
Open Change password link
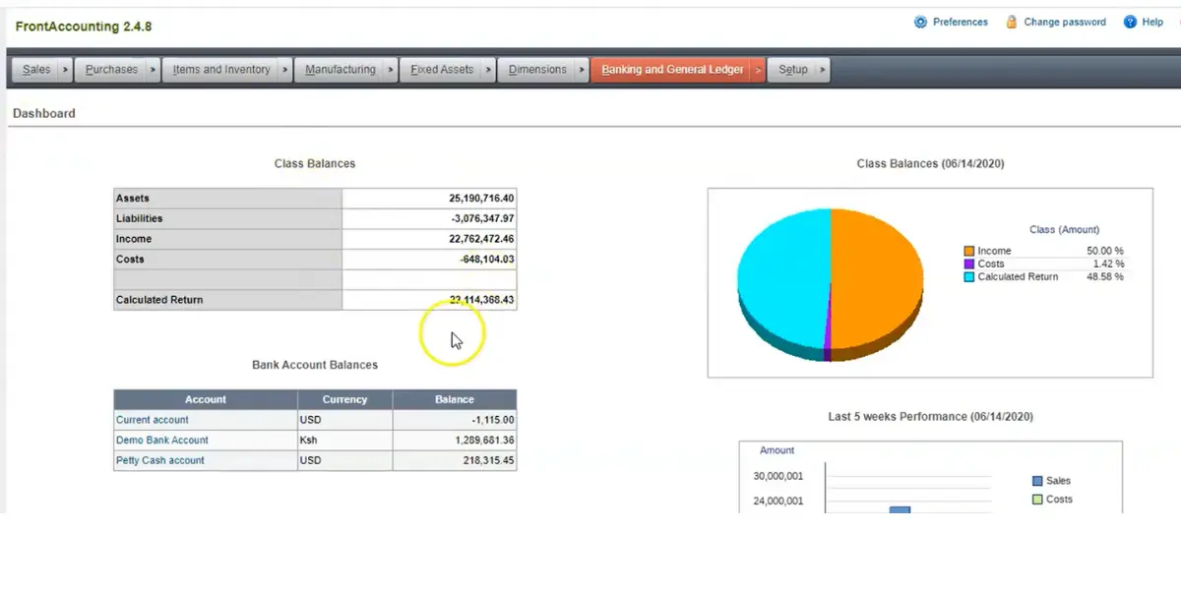click(1065, 22)
